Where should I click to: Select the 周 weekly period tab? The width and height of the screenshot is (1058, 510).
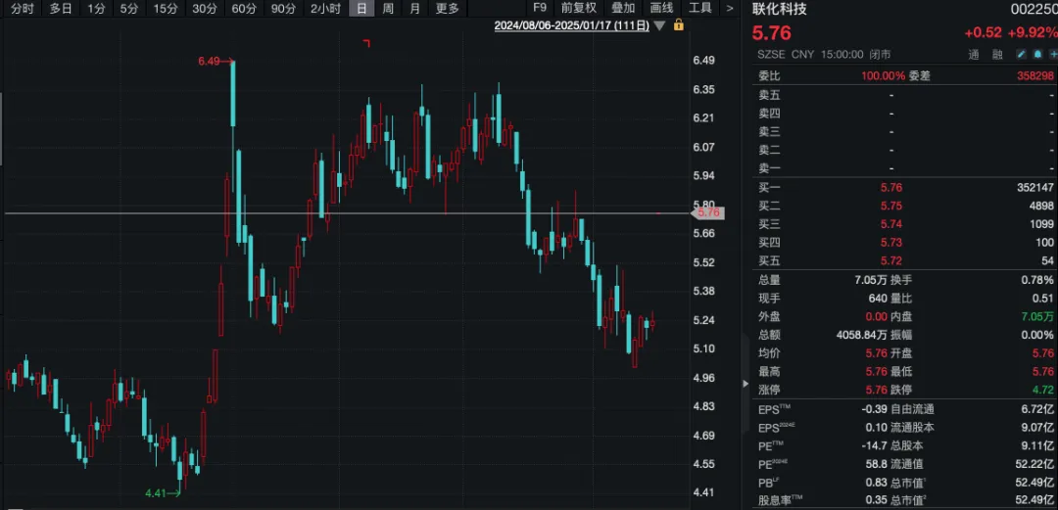pyautogui.click(x=389, y=8)
